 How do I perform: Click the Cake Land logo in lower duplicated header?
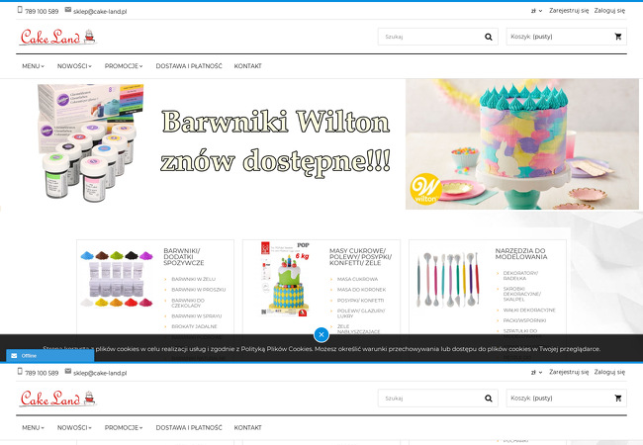coord(58,399)
